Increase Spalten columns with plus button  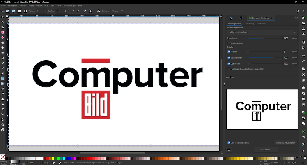point(65,11)
